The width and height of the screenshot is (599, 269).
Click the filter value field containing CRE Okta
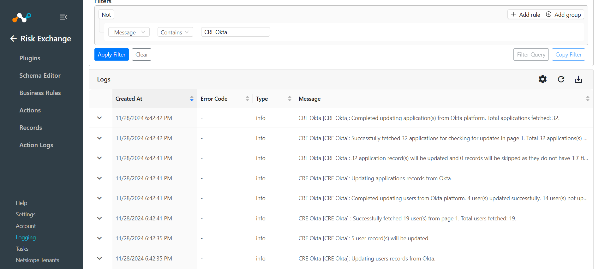pyautogui.click(x=236, y=32)
